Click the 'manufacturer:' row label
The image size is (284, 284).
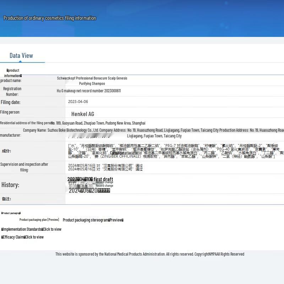(11, 135)
